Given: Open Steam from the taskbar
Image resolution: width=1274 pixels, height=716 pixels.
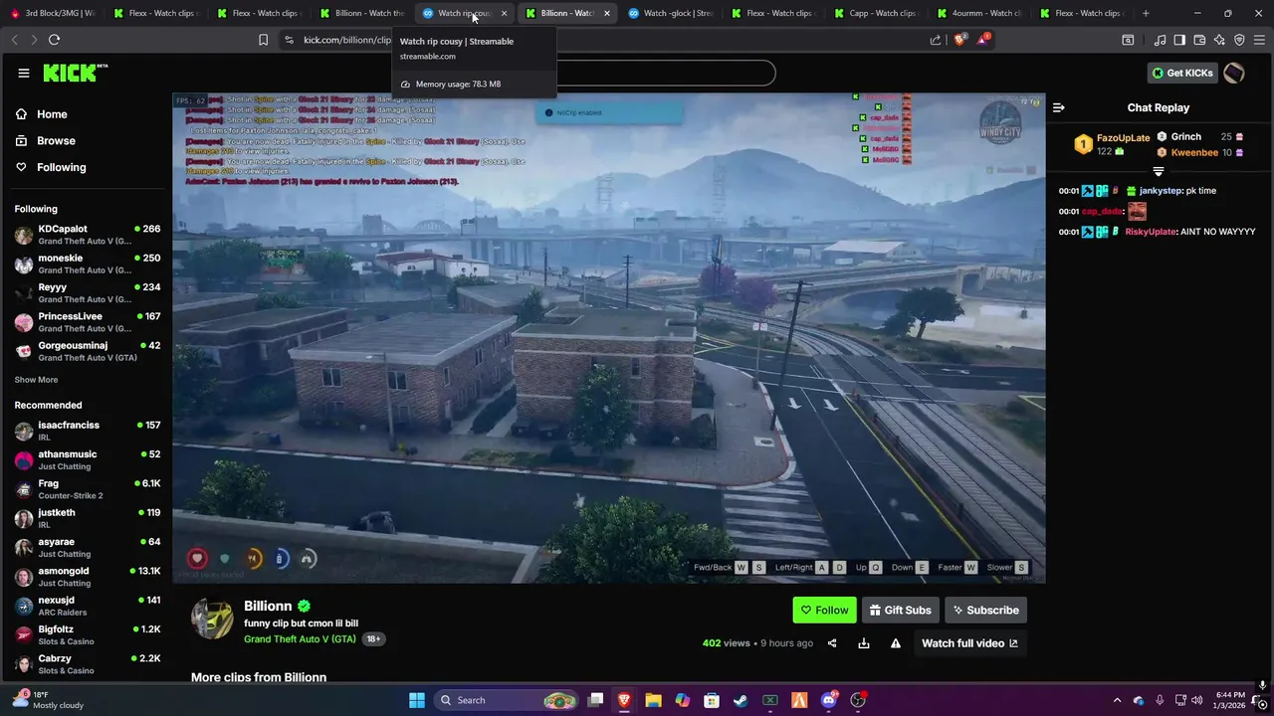Looking at the screenshot, I should [x=741, y=700].
